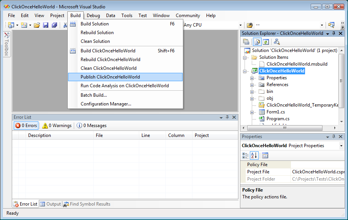Screen dimensions: 348x220
Task: Open the Tools menu
Action: 127,16
